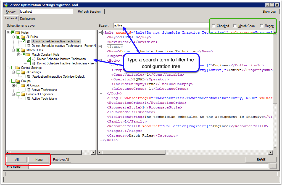Click the XML pane vertical scrollbar down arrow
Screen dimensions: 282x185
275,148
